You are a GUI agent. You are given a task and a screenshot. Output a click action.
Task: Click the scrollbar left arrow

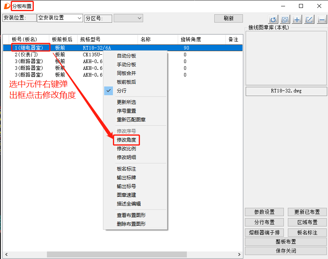click(6, 254)
